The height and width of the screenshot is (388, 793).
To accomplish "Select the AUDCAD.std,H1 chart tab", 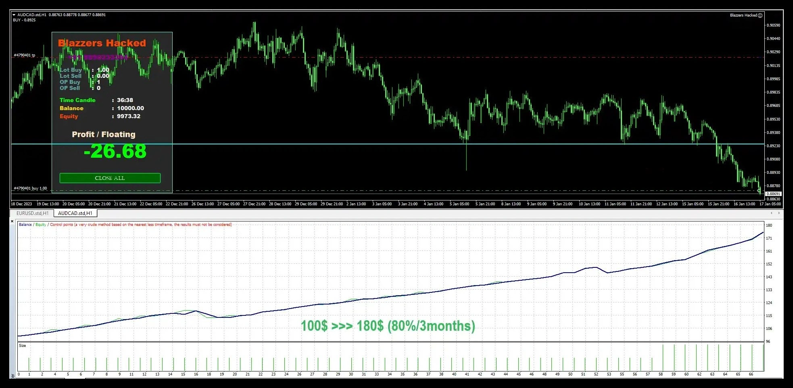I will click(x=75, y=213).
